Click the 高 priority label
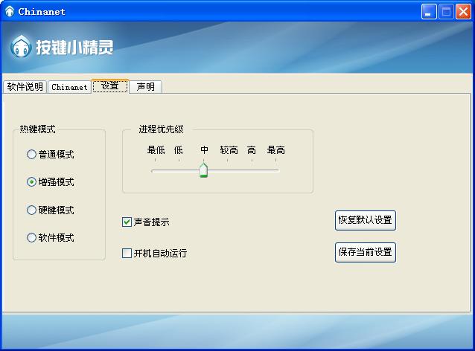 click(252, 149)
